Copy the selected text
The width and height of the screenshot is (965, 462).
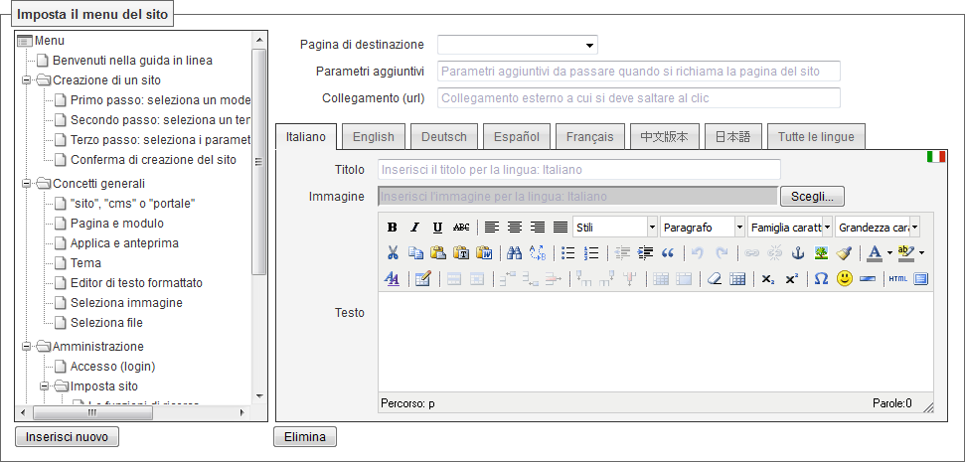pyautogui.click(x=415, y=252)
